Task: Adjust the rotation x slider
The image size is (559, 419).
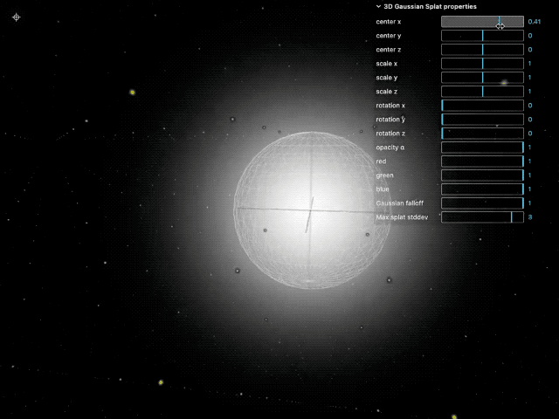Action: [482, 106]
